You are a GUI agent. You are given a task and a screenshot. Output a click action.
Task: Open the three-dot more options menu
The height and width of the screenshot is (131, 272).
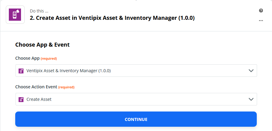coord(261,20)
